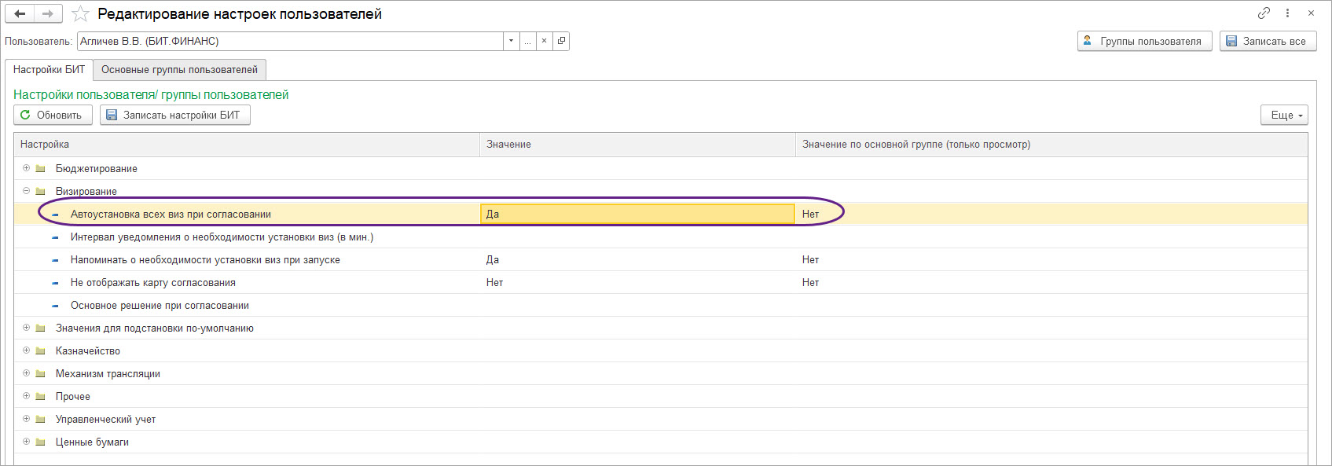
Task: Collapse the Визирование folder
Action: point(26,191)
